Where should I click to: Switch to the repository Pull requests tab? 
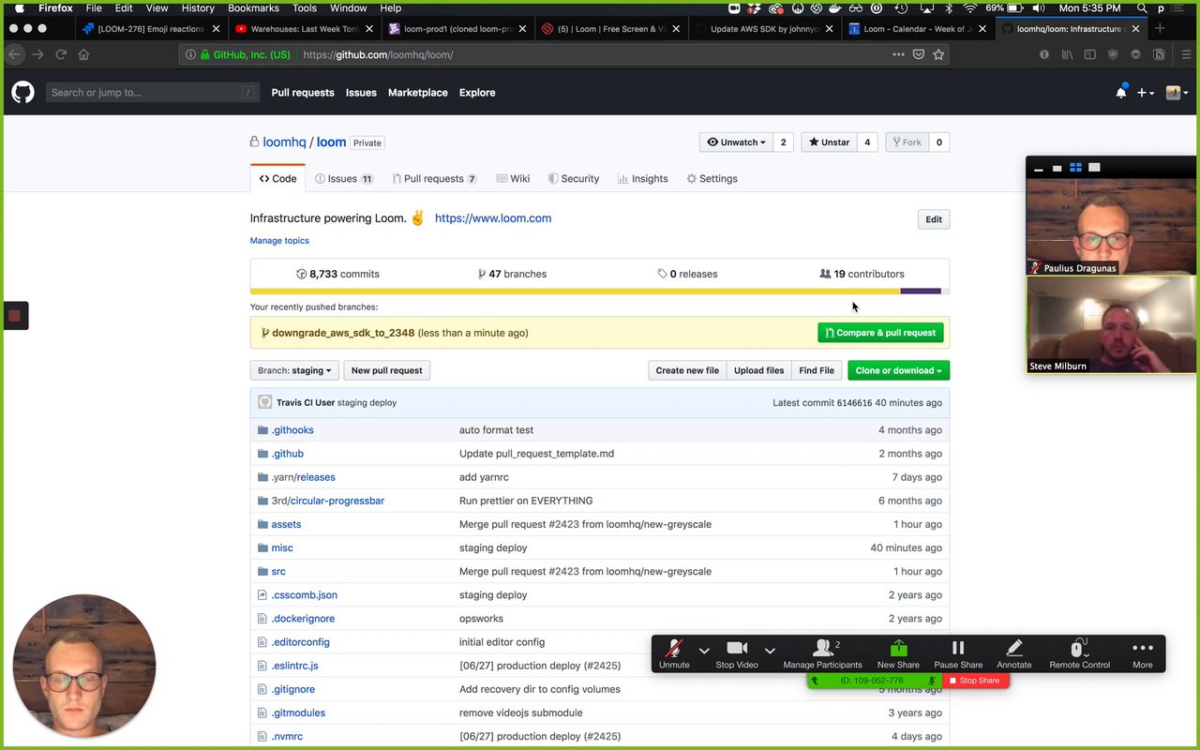coord(434,179)
